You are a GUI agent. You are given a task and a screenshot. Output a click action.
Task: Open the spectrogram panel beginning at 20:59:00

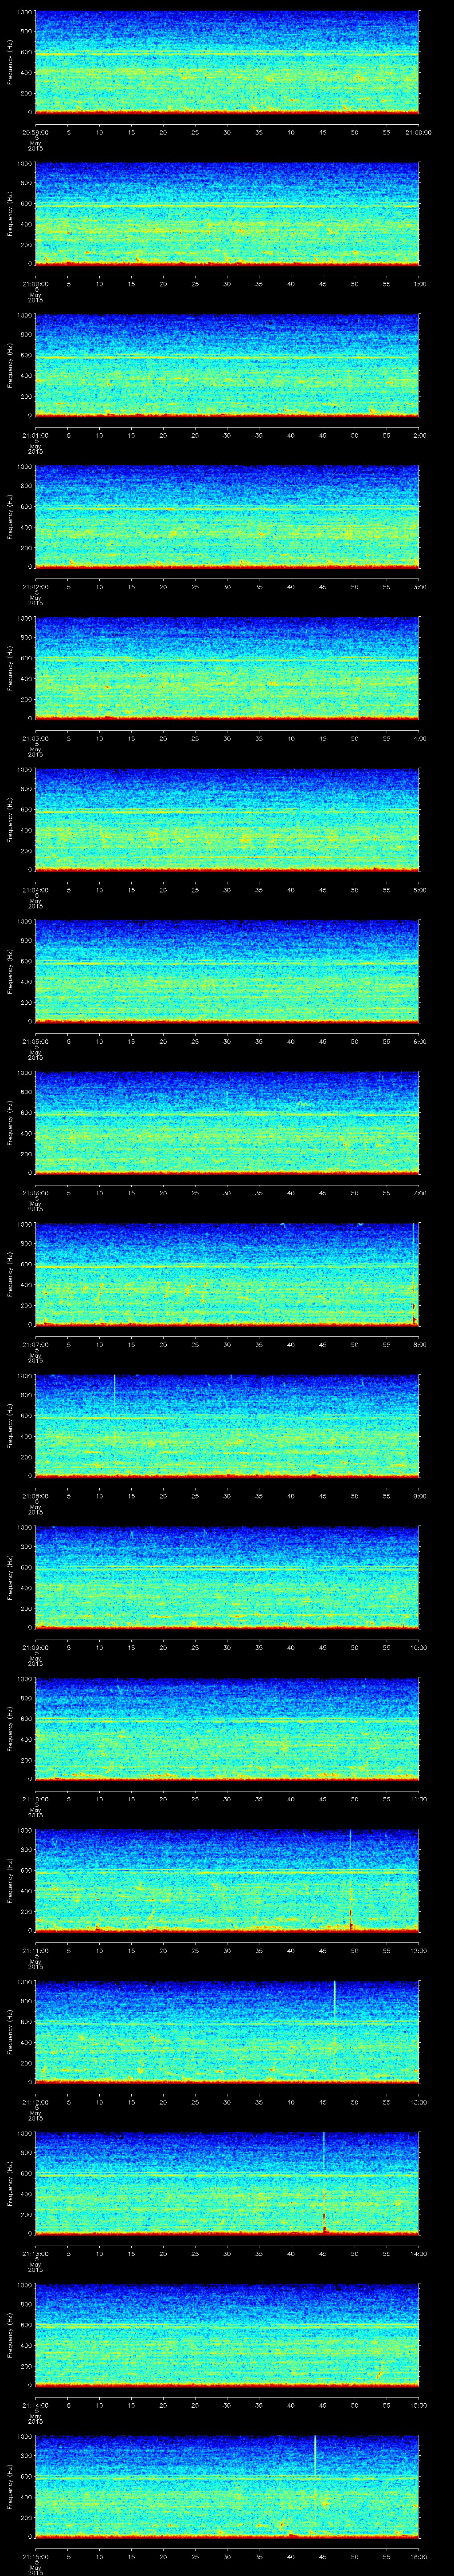coord(227,63)
